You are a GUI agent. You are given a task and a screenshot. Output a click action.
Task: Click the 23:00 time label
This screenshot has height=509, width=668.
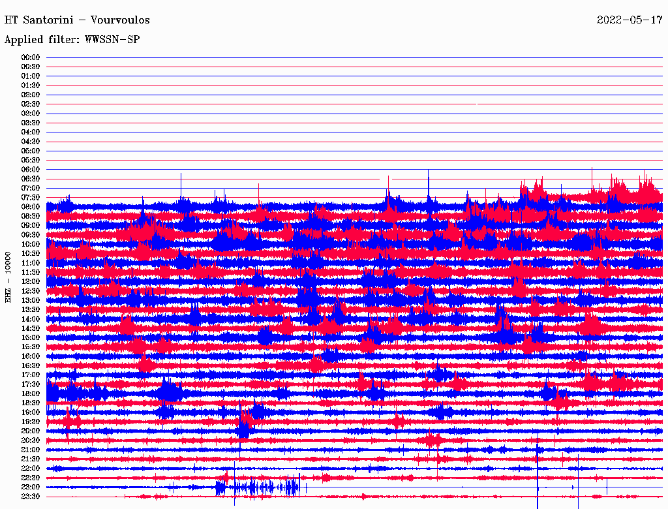(x=31, y=487)
